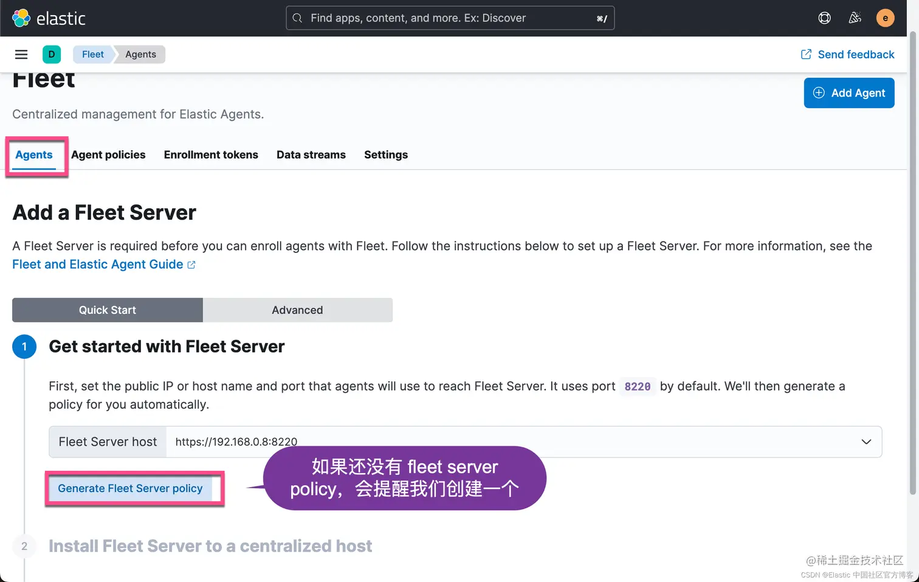Click the Send feedback link
The image size is (919, 582).
848,55
